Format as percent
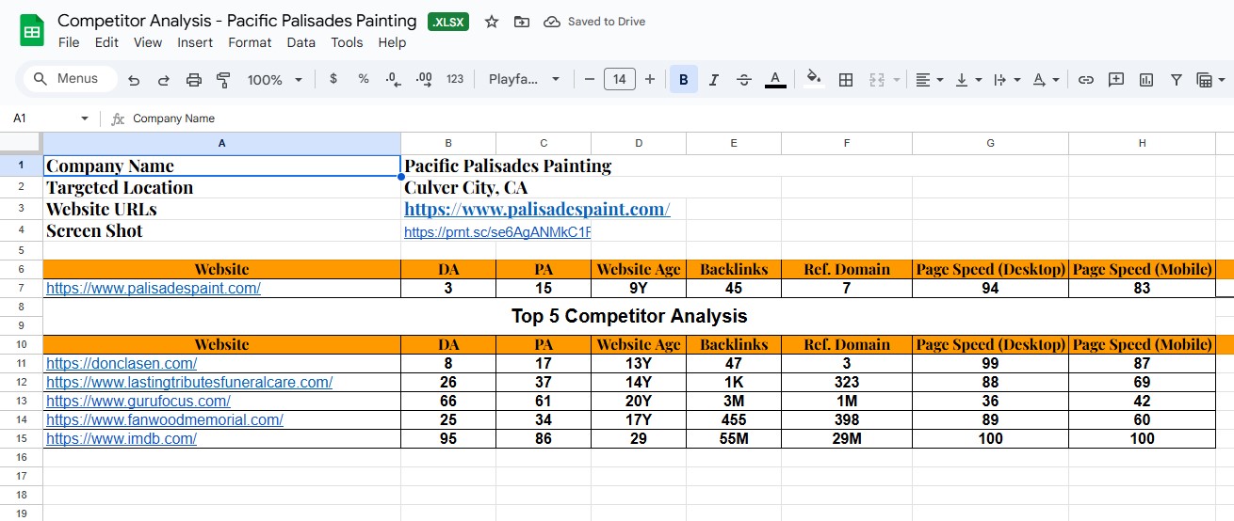The image size is (1234, 521). 364,80
